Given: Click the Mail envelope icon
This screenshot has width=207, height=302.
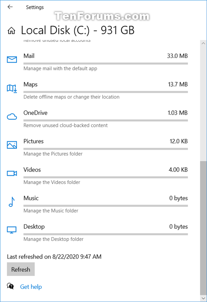Looking at the screenshot, I should tap(12, 60).
